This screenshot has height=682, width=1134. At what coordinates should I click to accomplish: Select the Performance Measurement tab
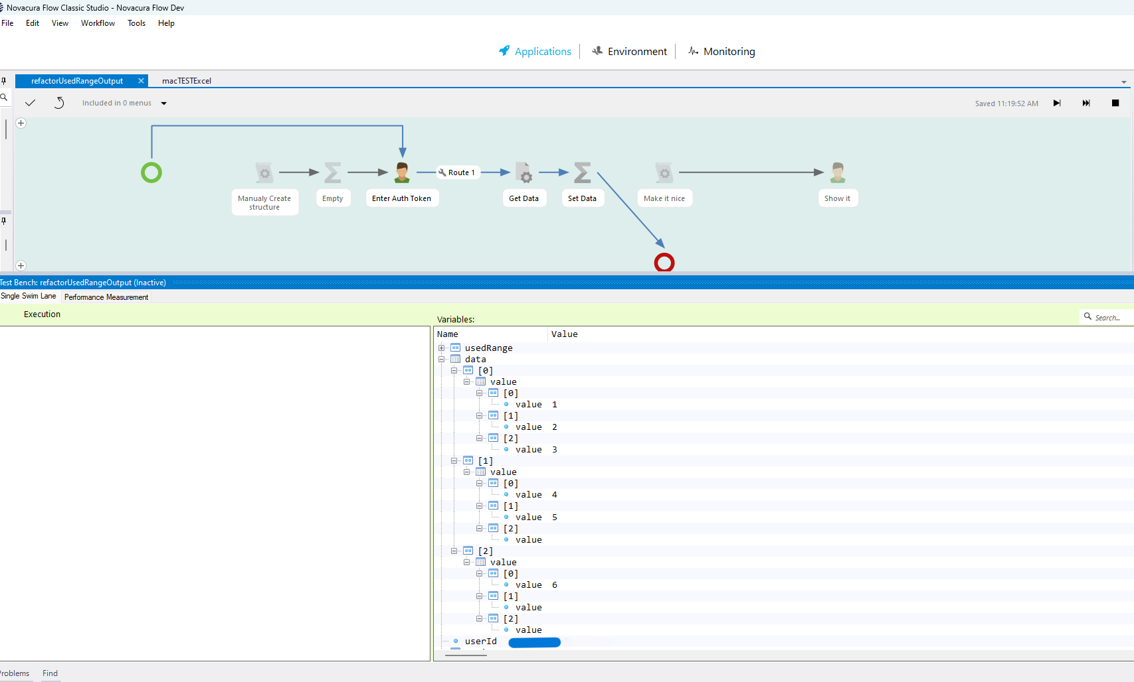106,297
